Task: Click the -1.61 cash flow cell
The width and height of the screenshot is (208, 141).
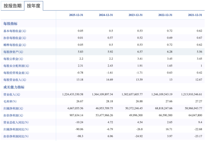Action: [x=110, y=73]
